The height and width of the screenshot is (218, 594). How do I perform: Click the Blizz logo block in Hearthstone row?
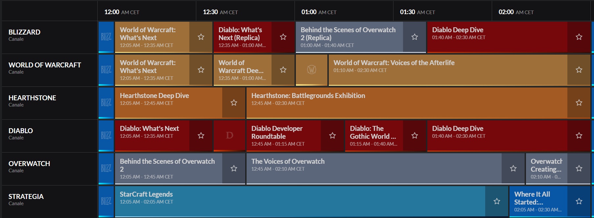[106, 103]
